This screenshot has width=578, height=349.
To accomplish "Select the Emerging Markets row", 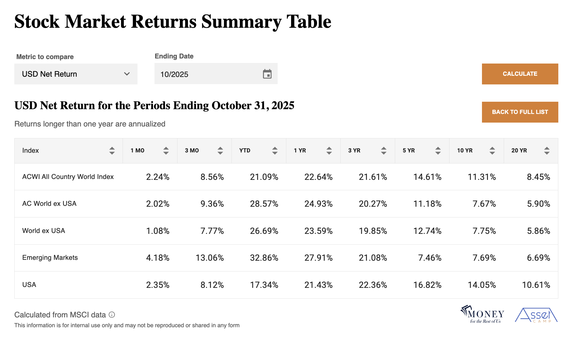I will 50,258.
